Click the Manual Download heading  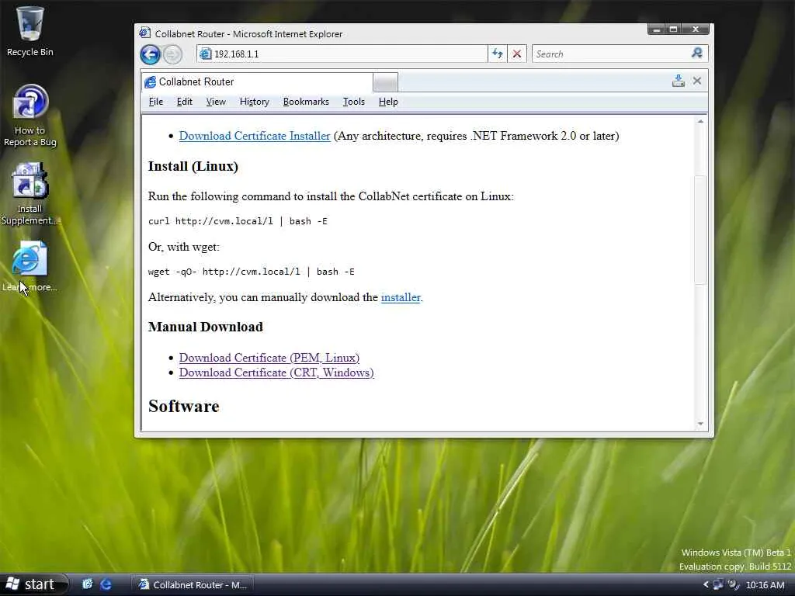pyautogui.click(x=205, y=327)
